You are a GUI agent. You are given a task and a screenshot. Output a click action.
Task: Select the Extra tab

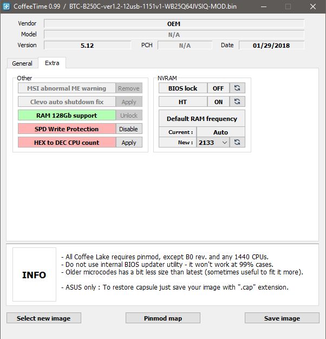(52, 63)
